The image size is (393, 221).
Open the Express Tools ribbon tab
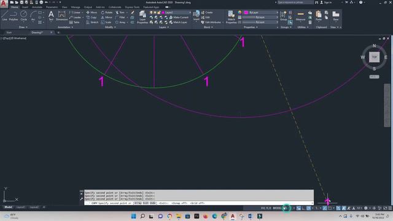[x=132, y=7]
